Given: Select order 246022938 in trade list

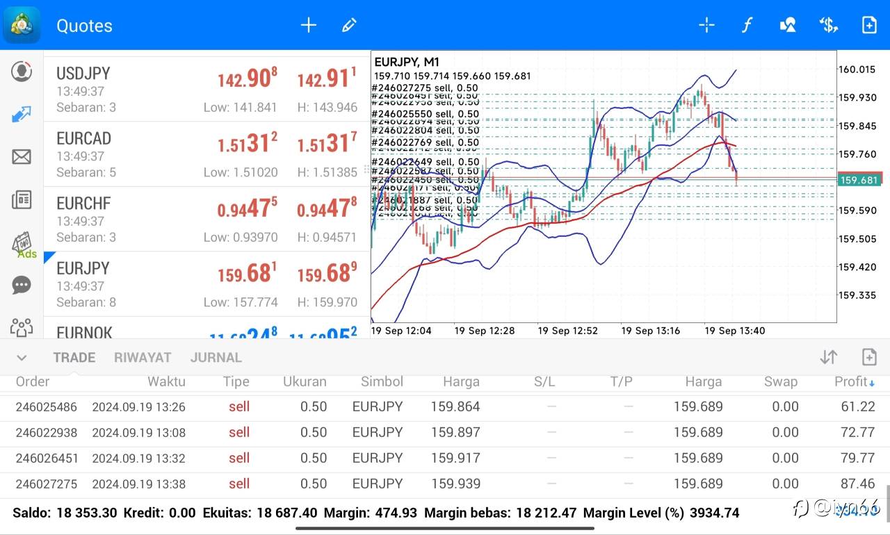Looking at the screenshot, I should (445, 432).
